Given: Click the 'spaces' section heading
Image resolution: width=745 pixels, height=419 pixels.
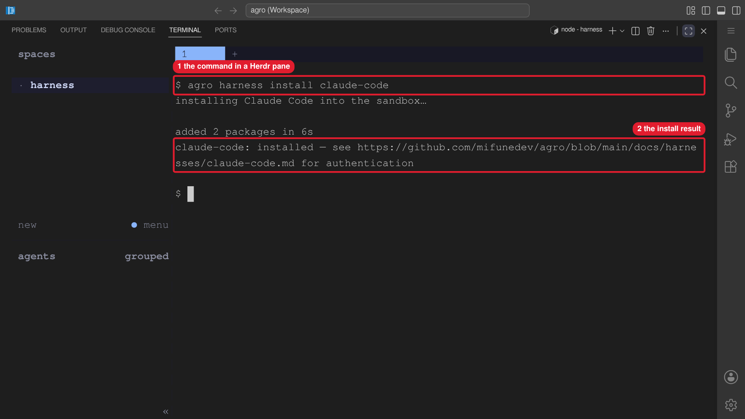Looking at the screenshot, I should 36,54.
